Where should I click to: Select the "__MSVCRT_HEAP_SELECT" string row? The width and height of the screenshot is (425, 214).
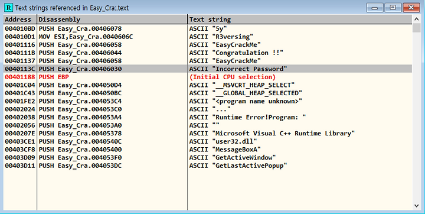coord(208,85)
